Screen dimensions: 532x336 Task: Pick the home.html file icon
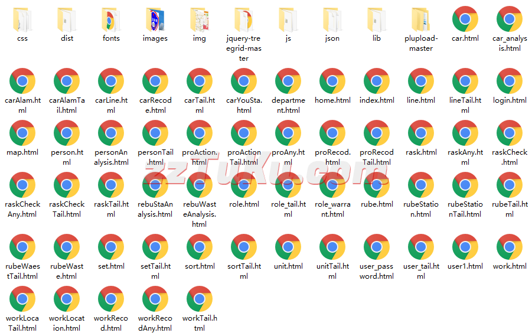coord(332,81)
